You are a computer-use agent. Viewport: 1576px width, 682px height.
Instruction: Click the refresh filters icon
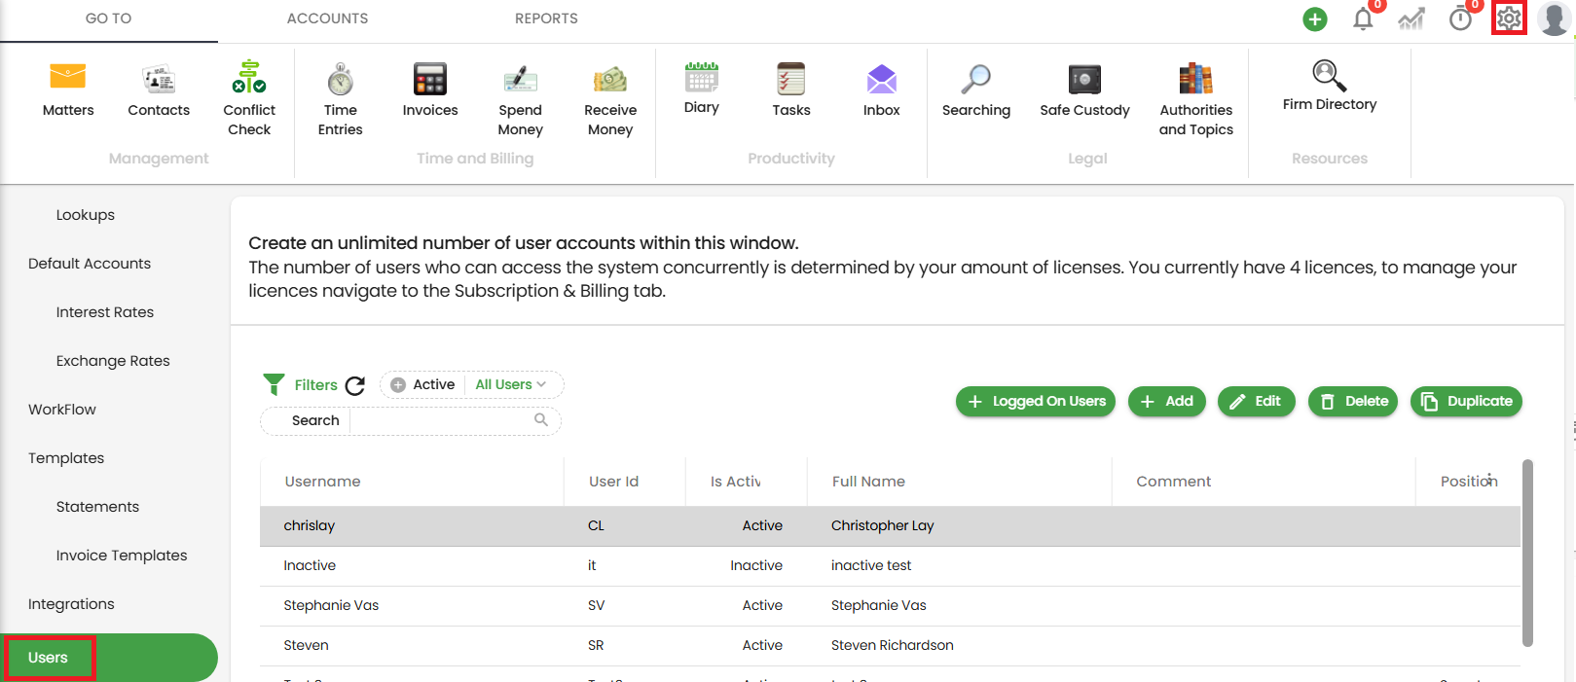pyautogui.click(x=355, y=385)
